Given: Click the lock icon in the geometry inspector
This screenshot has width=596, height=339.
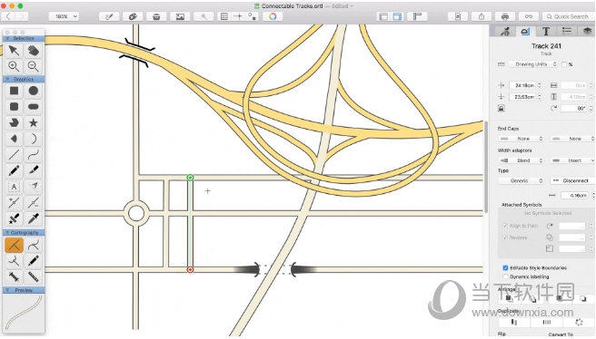Looking at the screenshot, I should point(502,108).
